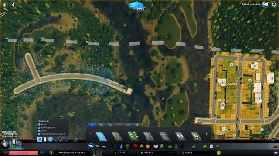This screenshot has height=156, width=279.
Task: Switch to the third road category tab
Action: point(110,125)
